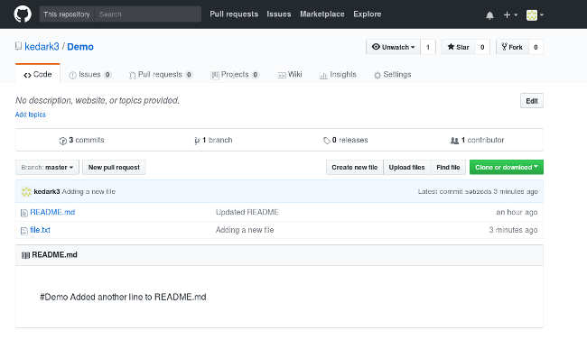
Task: Switch to the Settings tab
Action: (392, 74)
